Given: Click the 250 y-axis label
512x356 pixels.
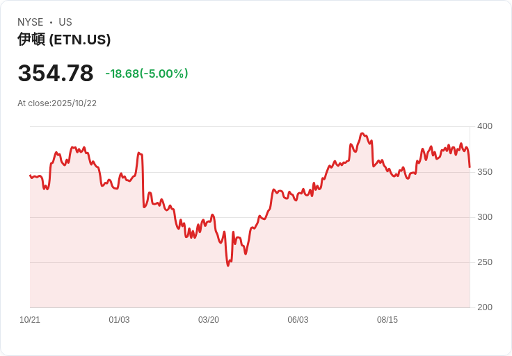Looking at the screenshot, I should tap(485, 262).
